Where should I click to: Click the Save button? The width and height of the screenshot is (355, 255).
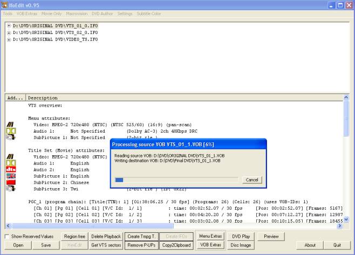point(46,245)
